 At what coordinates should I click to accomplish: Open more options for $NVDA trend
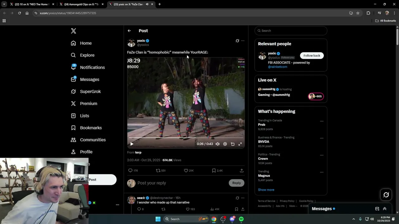click(x=322, y=138)
